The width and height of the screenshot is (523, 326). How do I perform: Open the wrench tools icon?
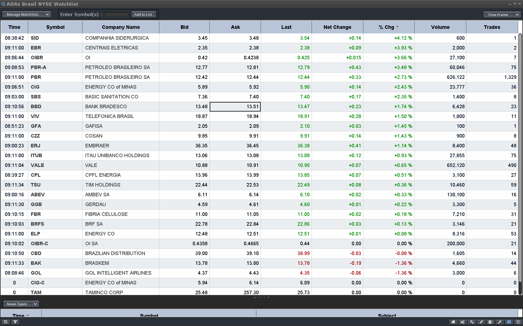(x=500, y=322)
